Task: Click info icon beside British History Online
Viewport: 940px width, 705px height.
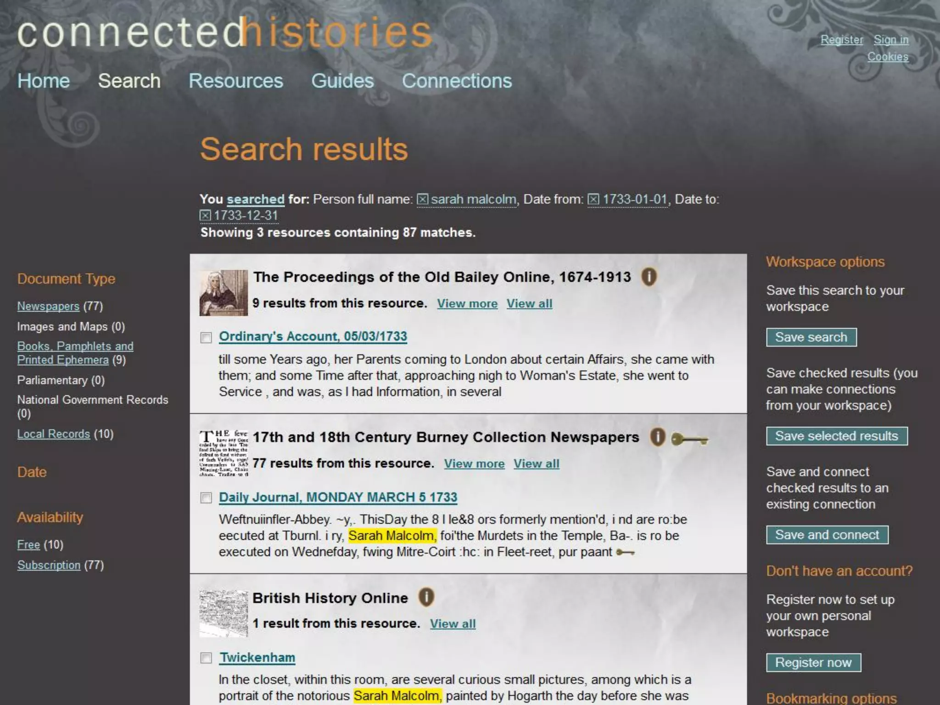Action: coord(426,597)
